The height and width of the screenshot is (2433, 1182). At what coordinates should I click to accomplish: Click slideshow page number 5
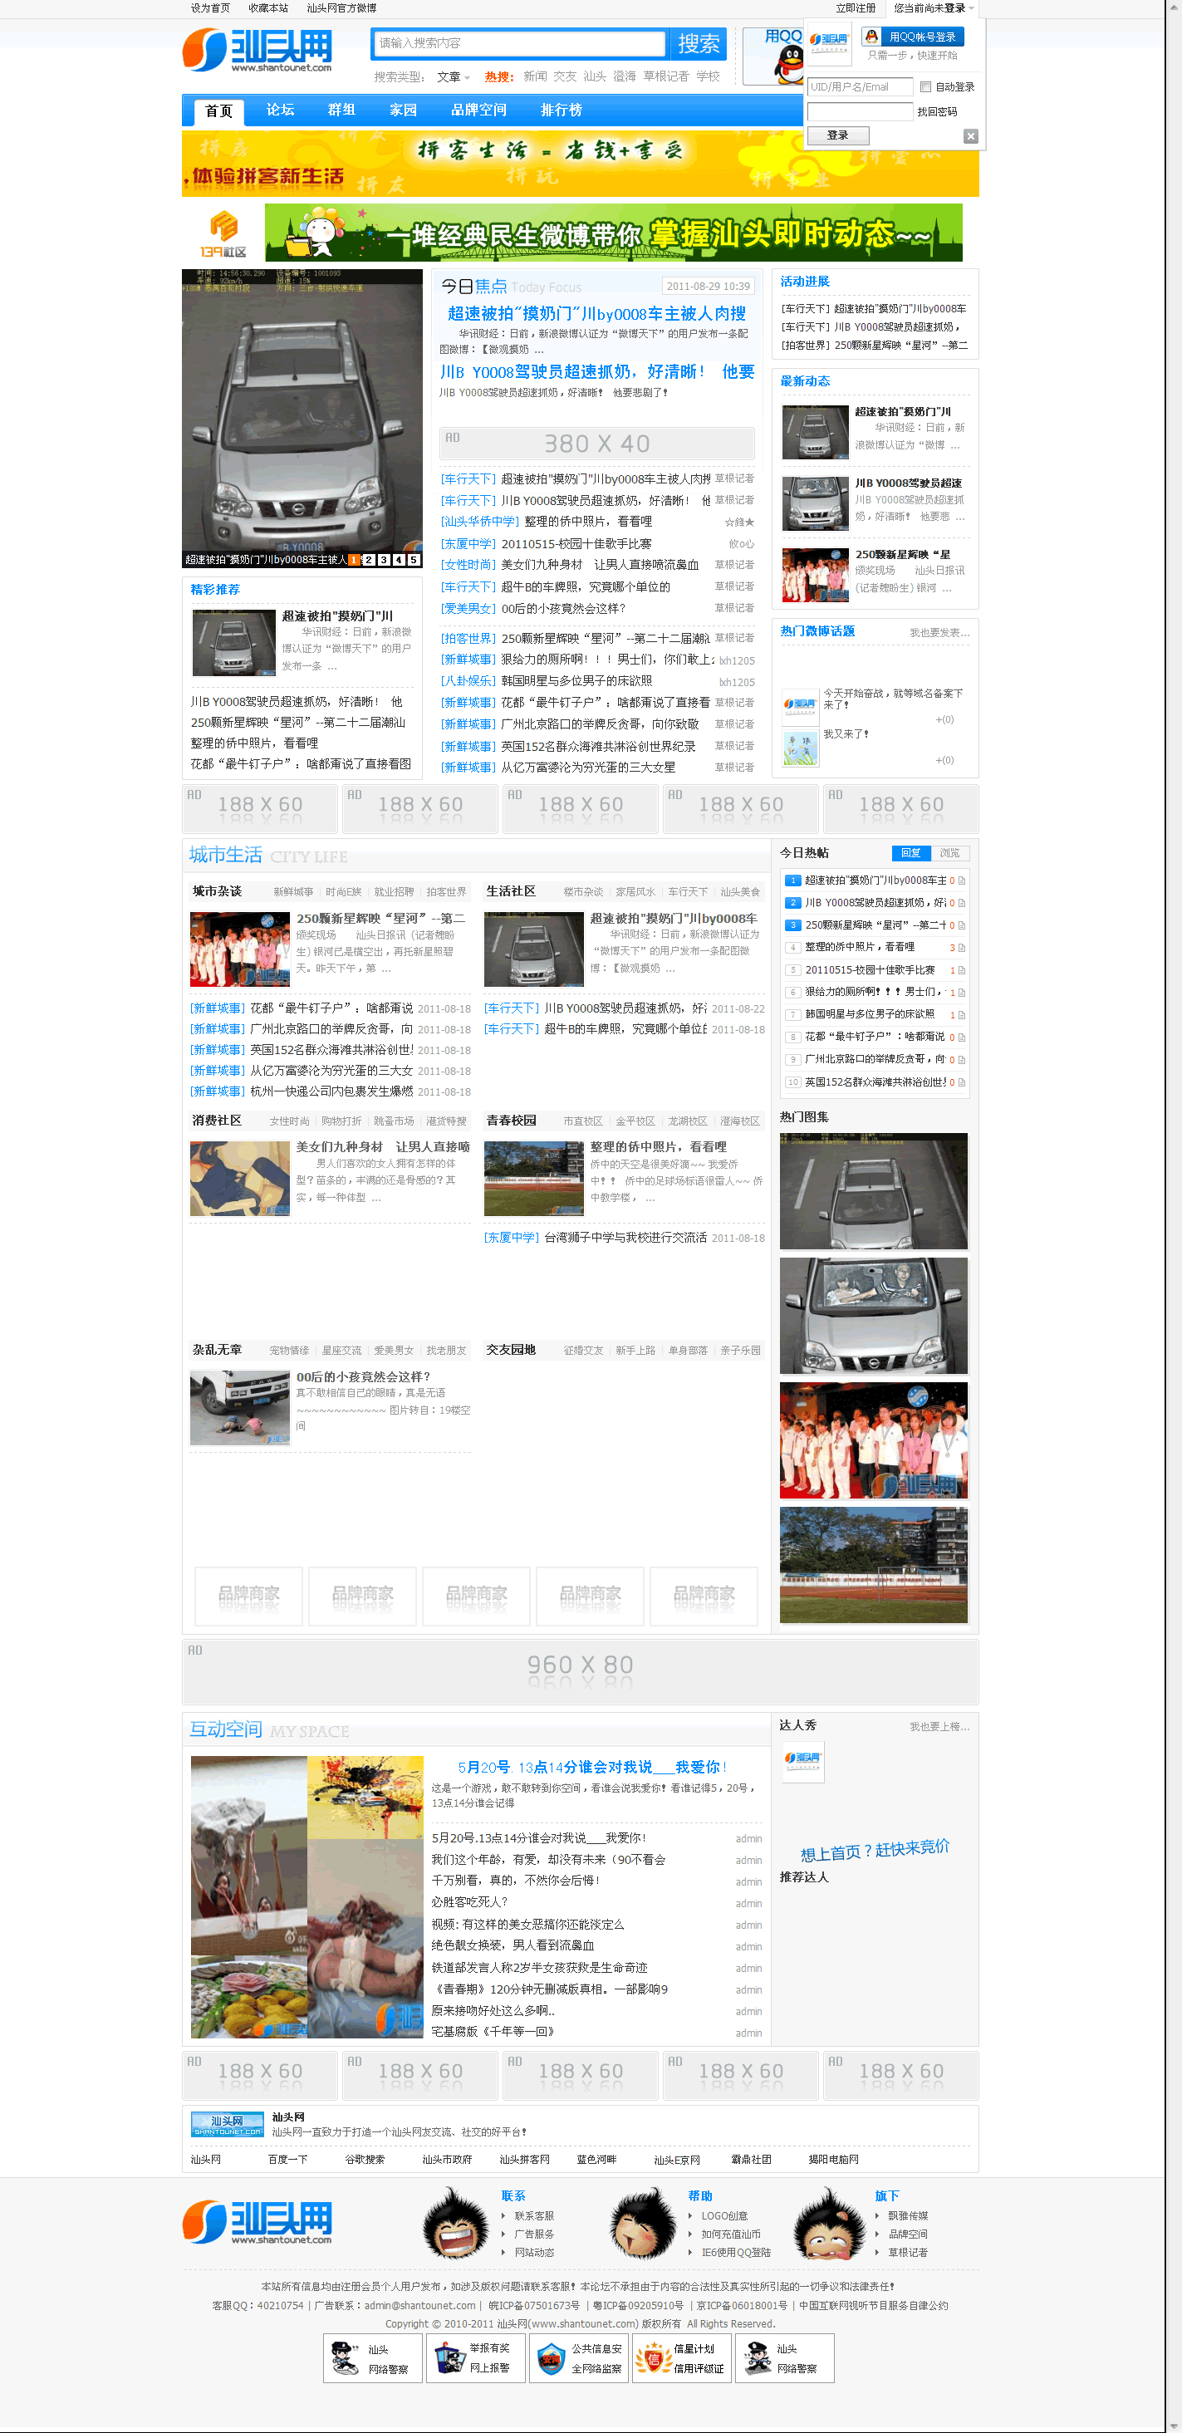tap(414, 560)
